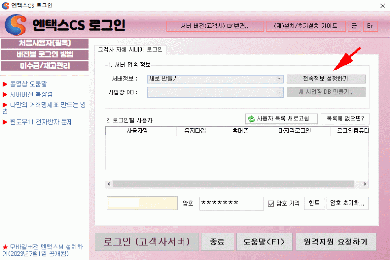Click 처음사용자(필독) menu button

[45, 43]
